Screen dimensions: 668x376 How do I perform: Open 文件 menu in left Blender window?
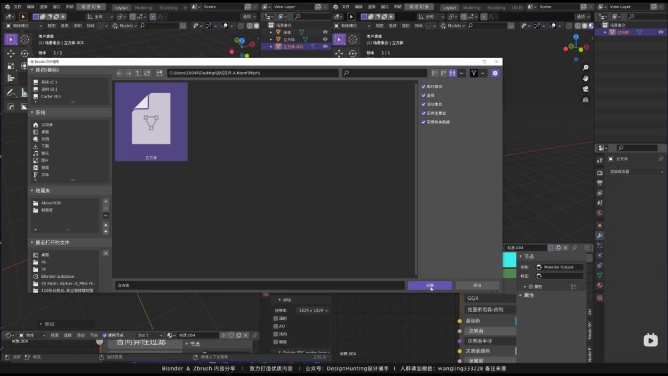click(17, 7)
